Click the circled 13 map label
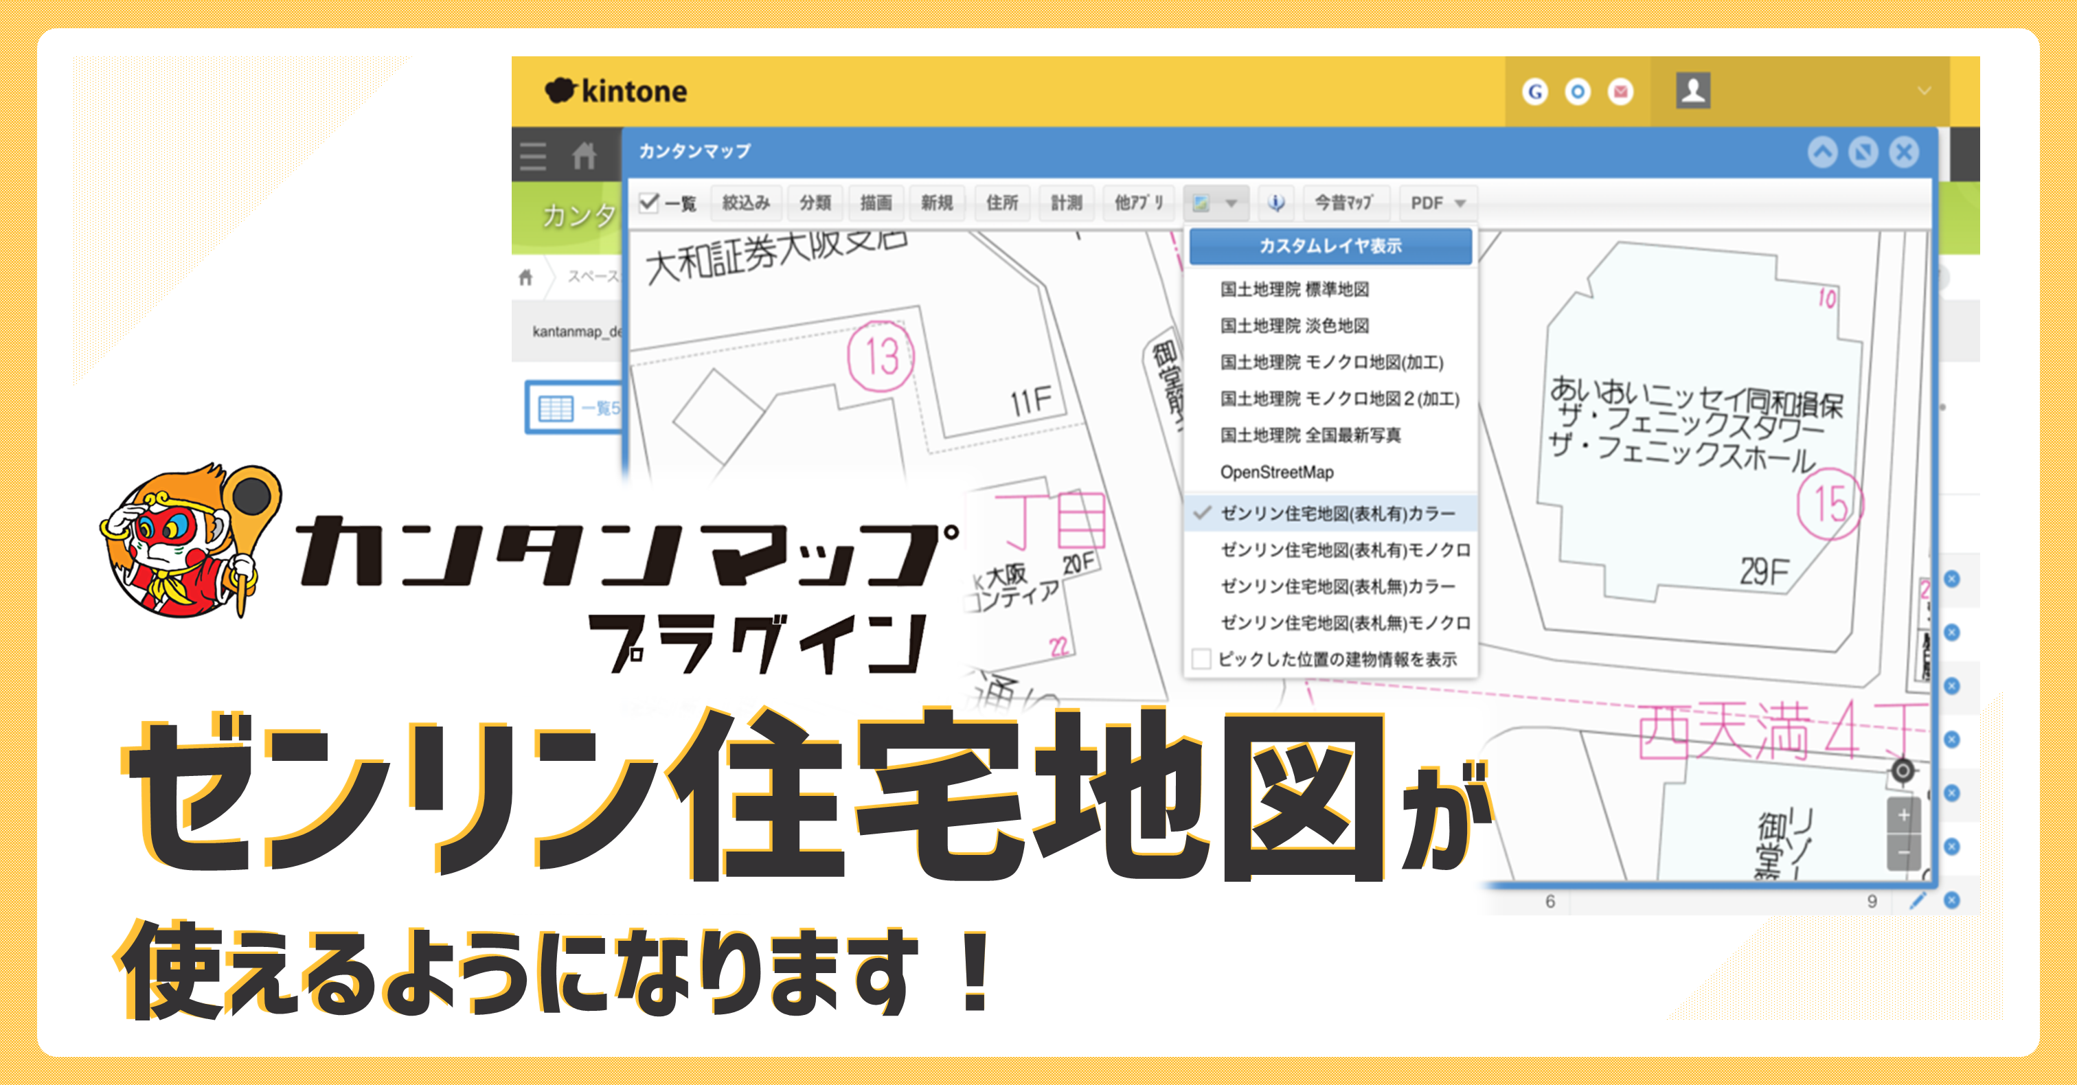This screenshot has width=2077, height=1085. pos(881,356)
